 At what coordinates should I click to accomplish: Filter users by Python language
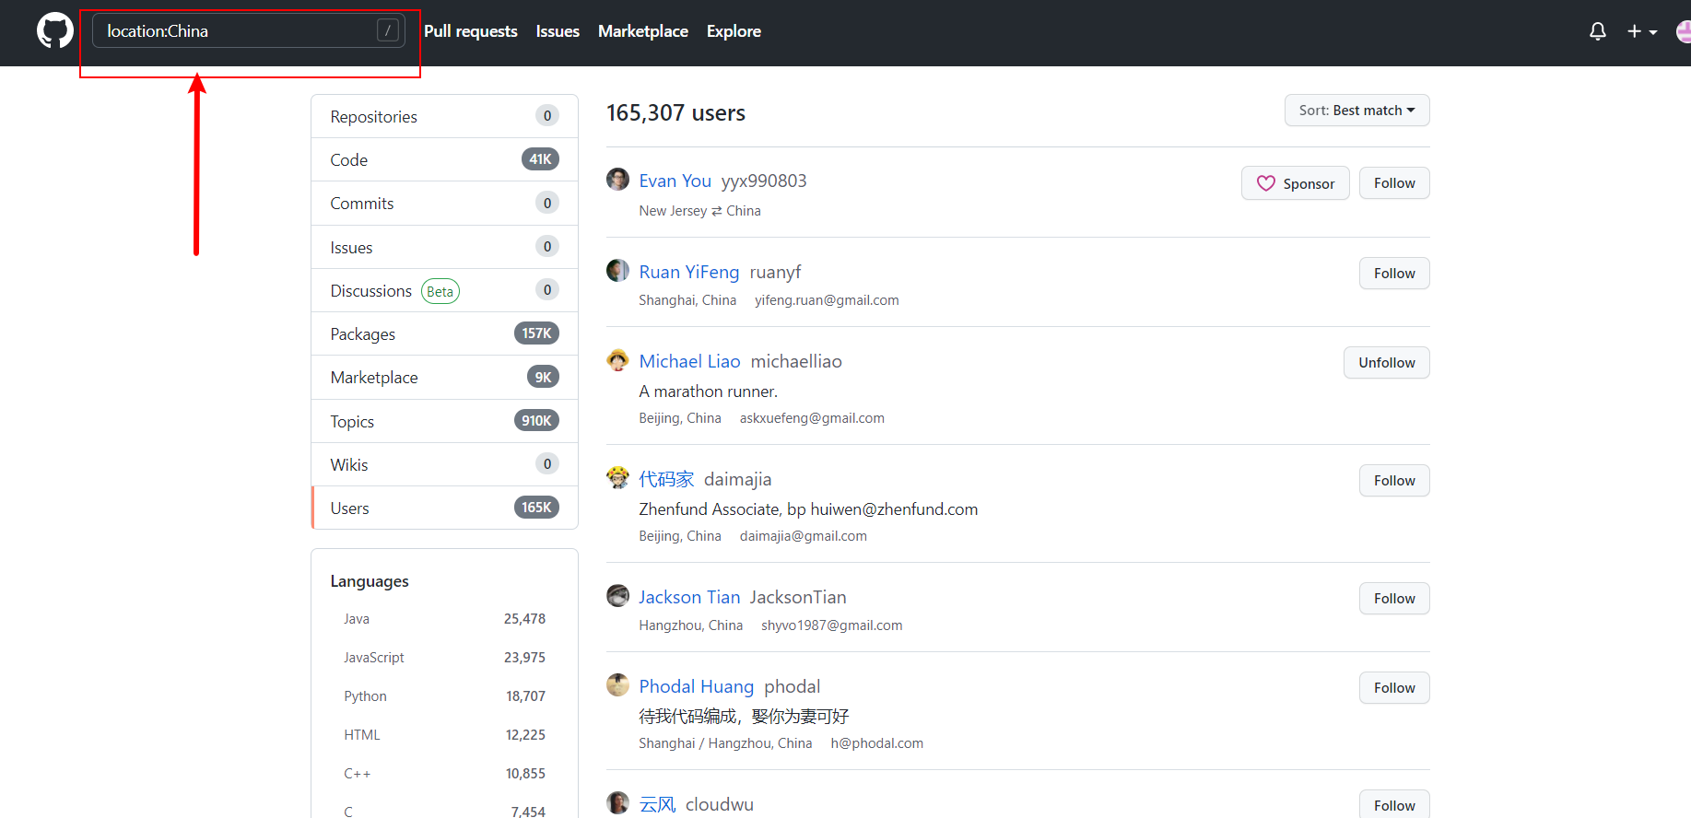(444, 696)
